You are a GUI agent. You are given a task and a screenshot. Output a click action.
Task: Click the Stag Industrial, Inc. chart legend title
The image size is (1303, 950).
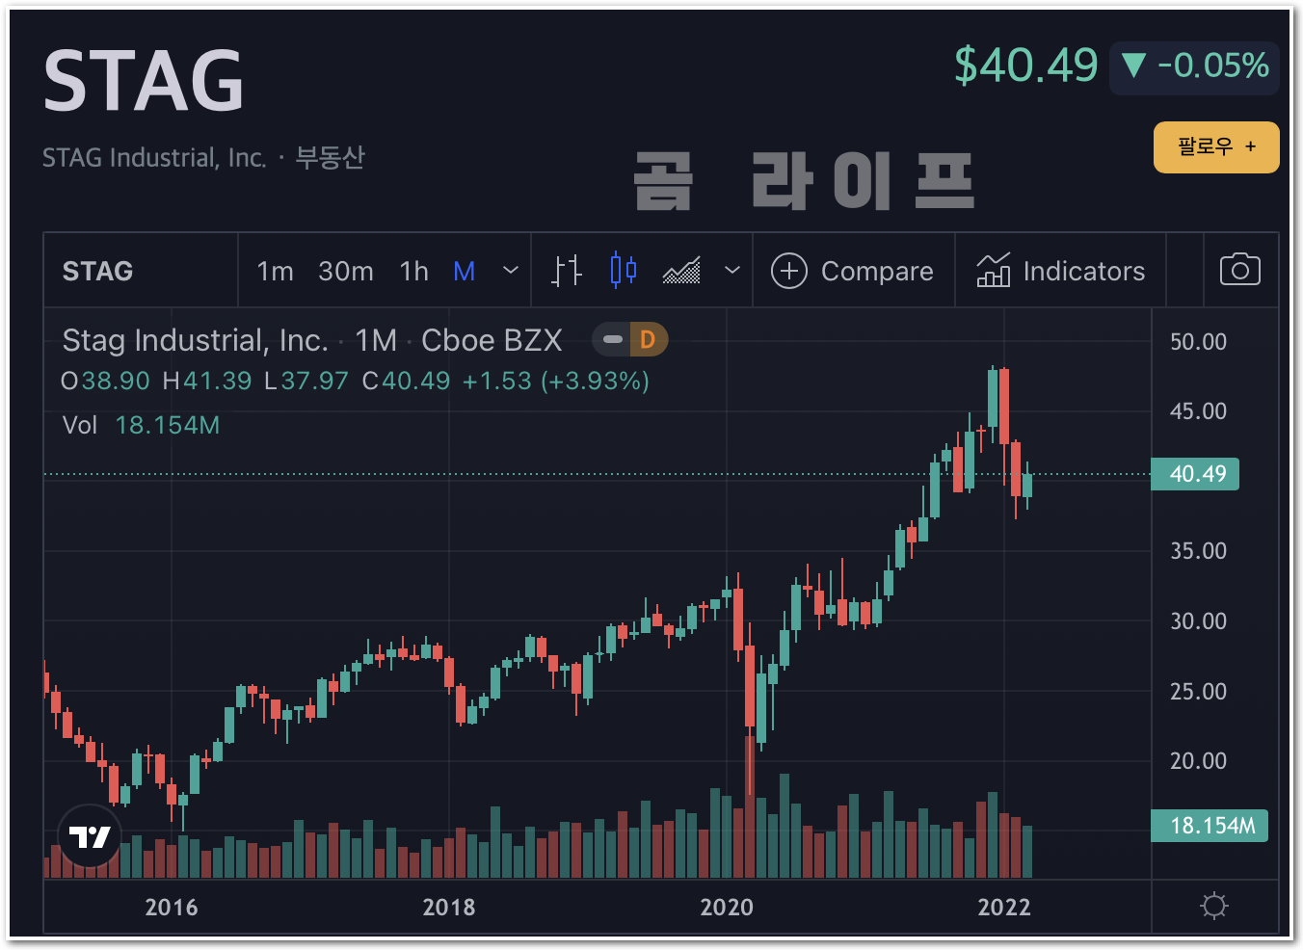[196, 340]
